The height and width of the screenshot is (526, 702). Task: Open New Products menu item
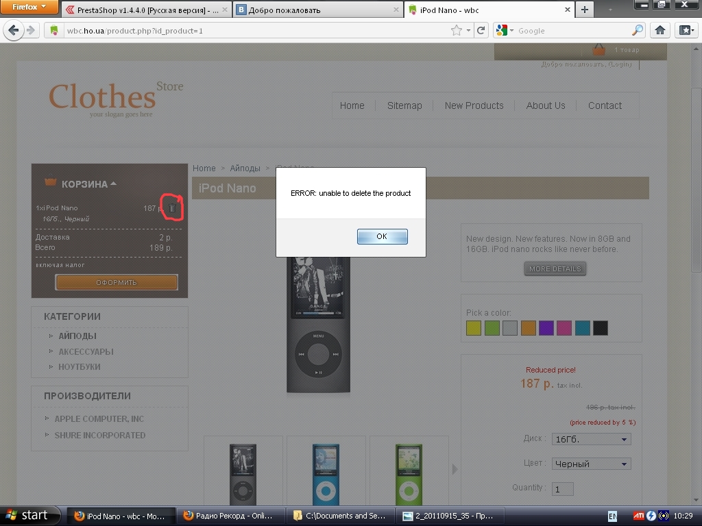[x=474, y=105]
